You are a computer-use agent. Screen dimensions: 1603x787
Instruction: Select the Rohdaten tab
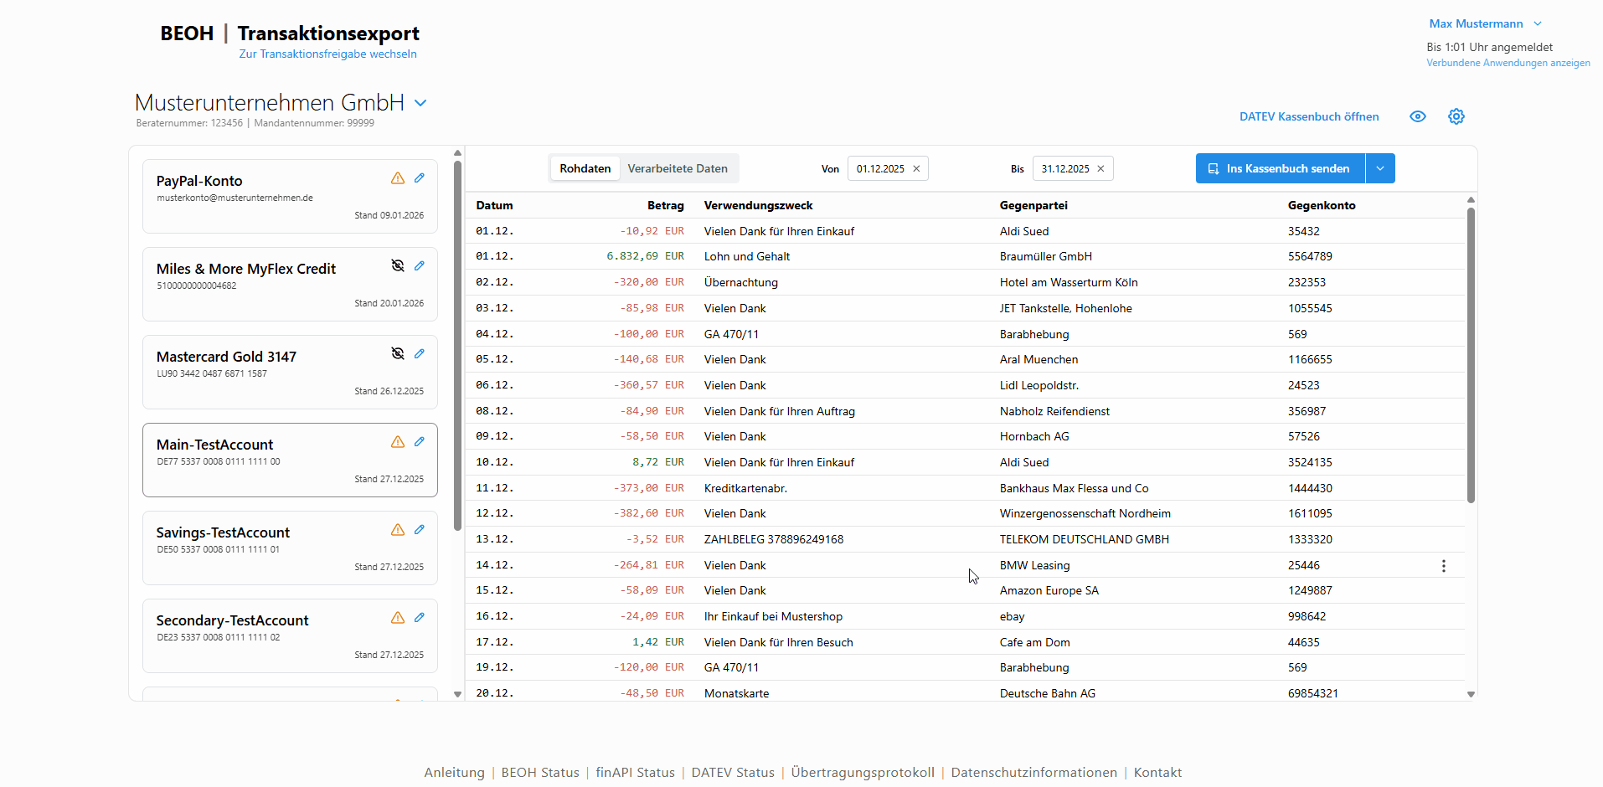[x=585, y=168]
